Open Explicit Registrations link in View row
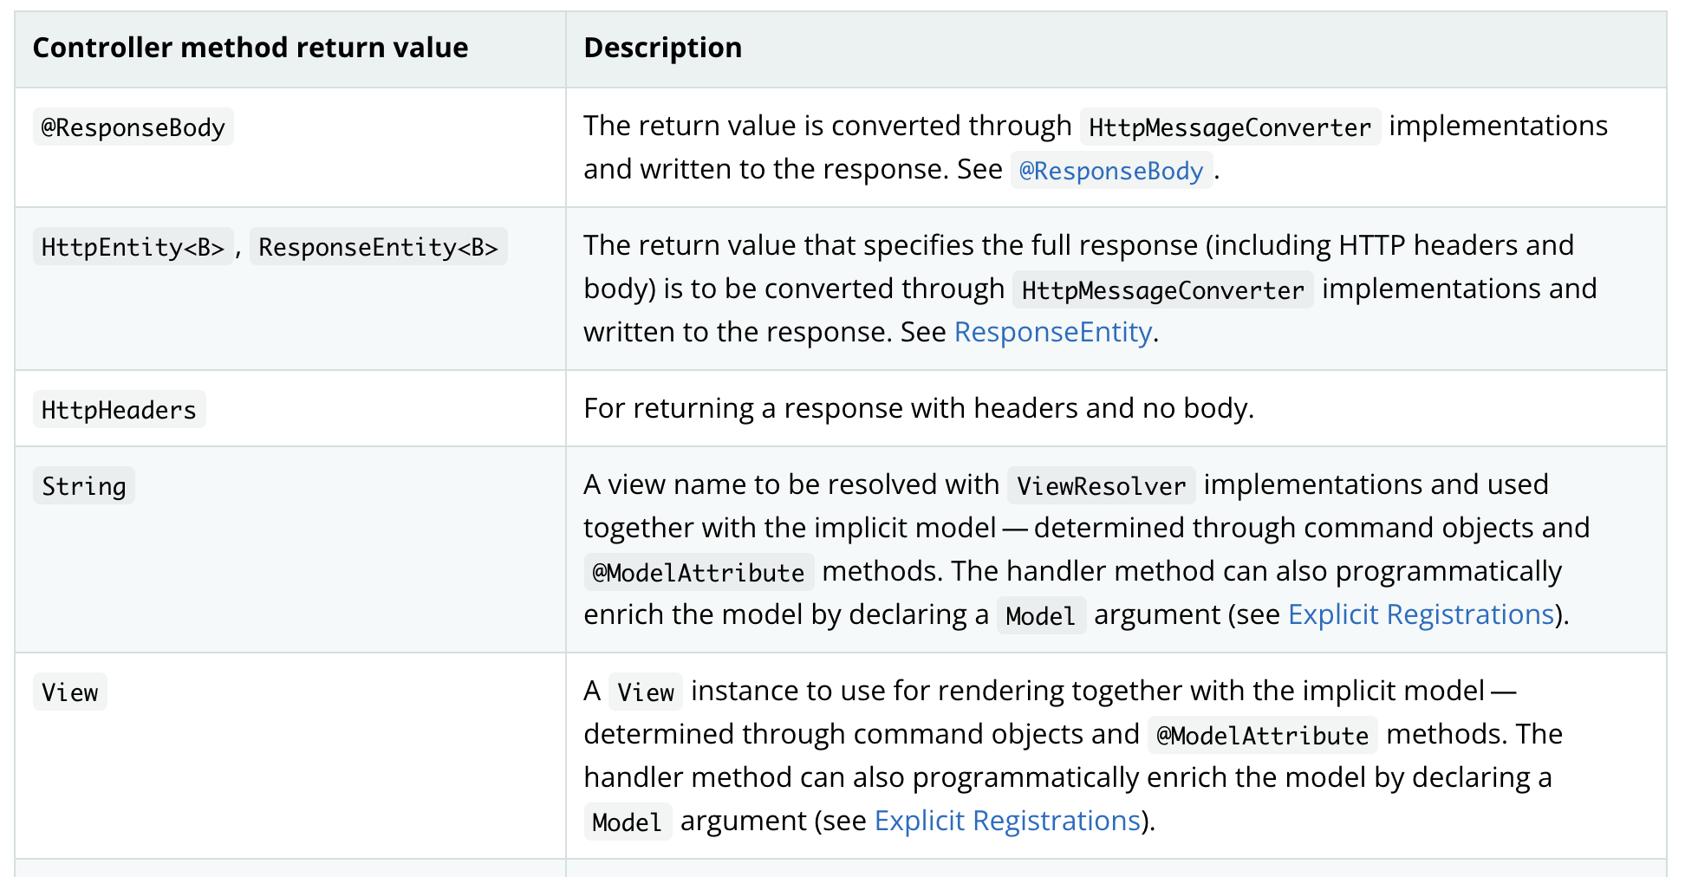The height and width of the screenshot is (877, 1685). pyautogui.click(x=1007, y=821)
